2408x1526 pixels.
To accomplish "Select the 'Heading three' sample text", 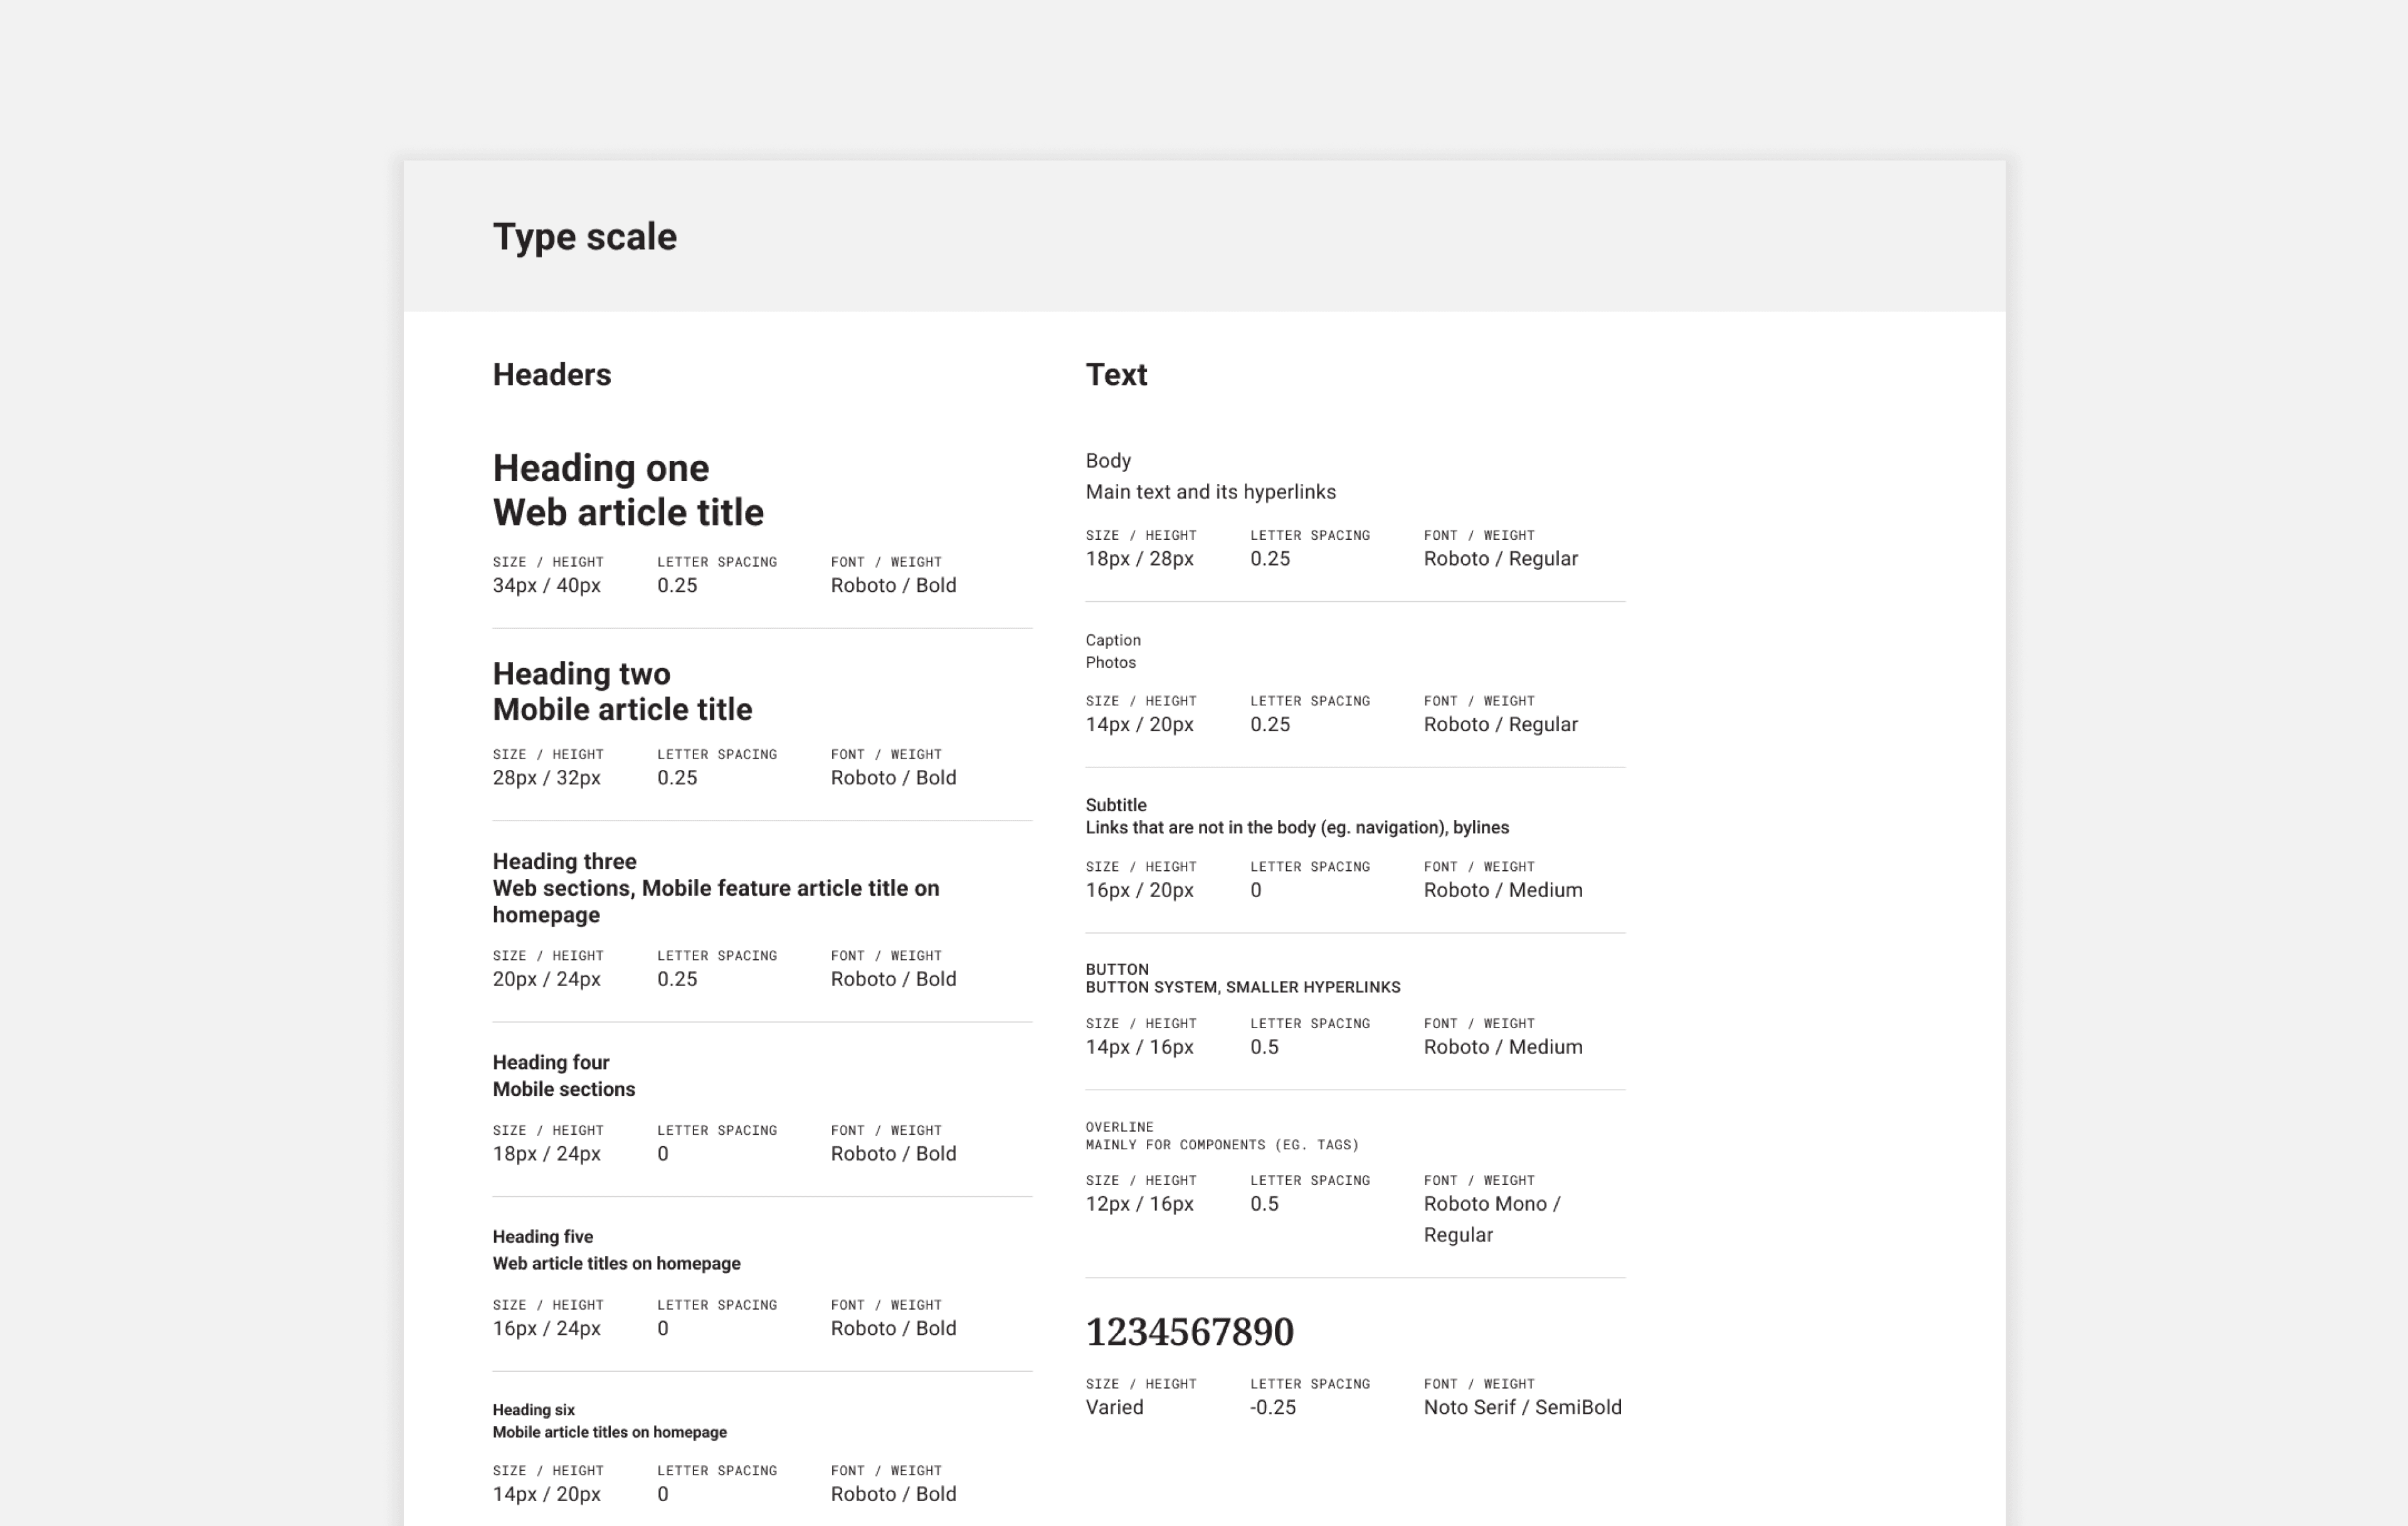I will point(564,861).
